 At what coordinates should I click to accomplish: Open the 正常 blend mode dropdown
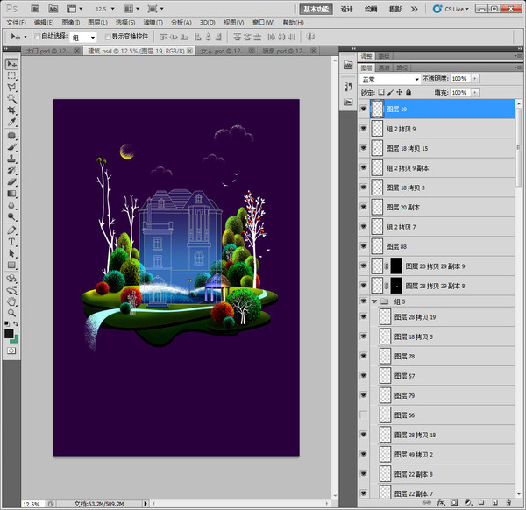pos(390,79)
